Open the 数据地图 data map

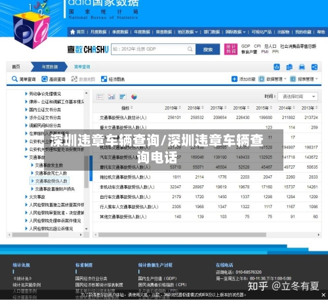(83, 79)
